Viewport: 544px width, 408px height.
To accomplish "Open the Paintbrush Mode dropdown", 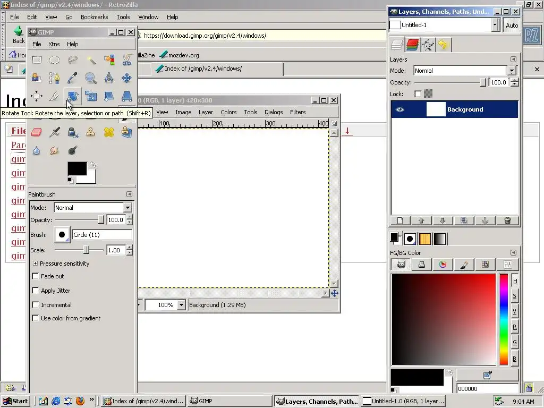I will click(x=127, y=208).
